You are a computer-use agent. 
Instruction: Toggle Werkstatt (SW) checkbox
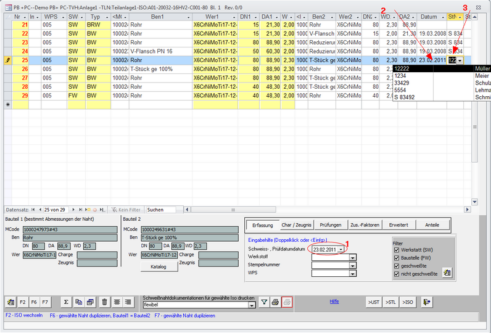397,250
